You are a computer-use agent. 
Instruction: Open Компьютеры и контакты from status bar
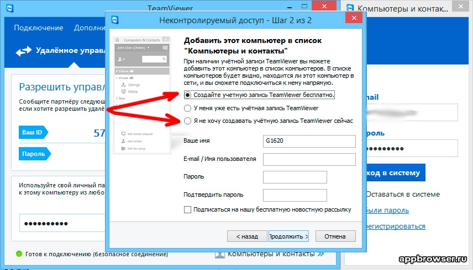click(x=271, y=255)
